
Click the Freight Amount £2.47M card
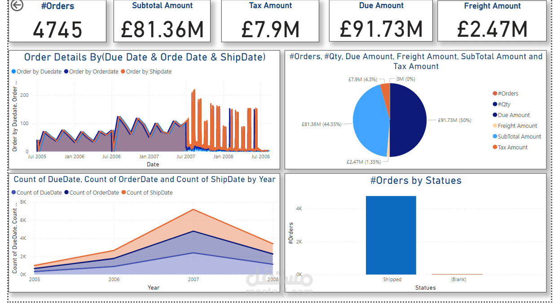point(492,21)
